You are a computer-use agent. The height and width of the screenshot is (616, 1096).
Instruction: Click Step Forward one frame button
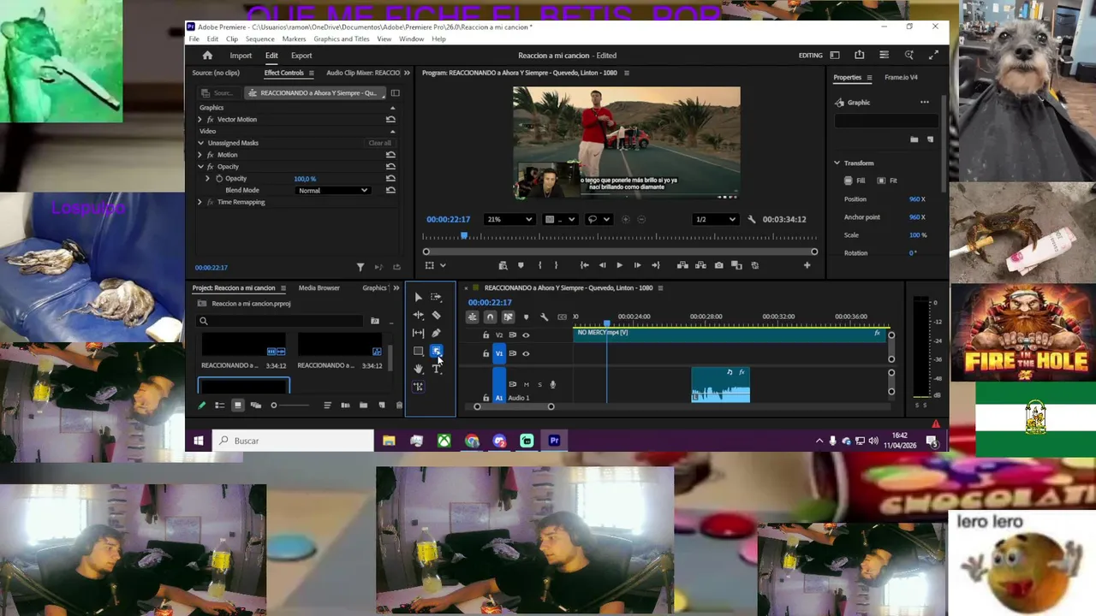637,265
